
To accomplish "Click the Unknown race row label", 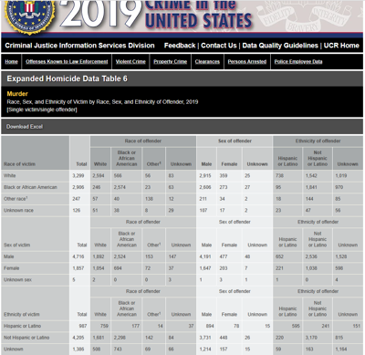I will click(x=18, y=210).
